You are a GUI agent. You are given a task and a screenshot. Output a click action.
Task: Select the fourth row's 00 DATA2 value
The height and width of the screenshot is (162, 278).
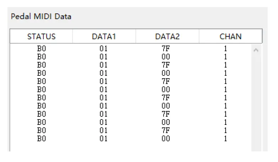tap(166, 73)
